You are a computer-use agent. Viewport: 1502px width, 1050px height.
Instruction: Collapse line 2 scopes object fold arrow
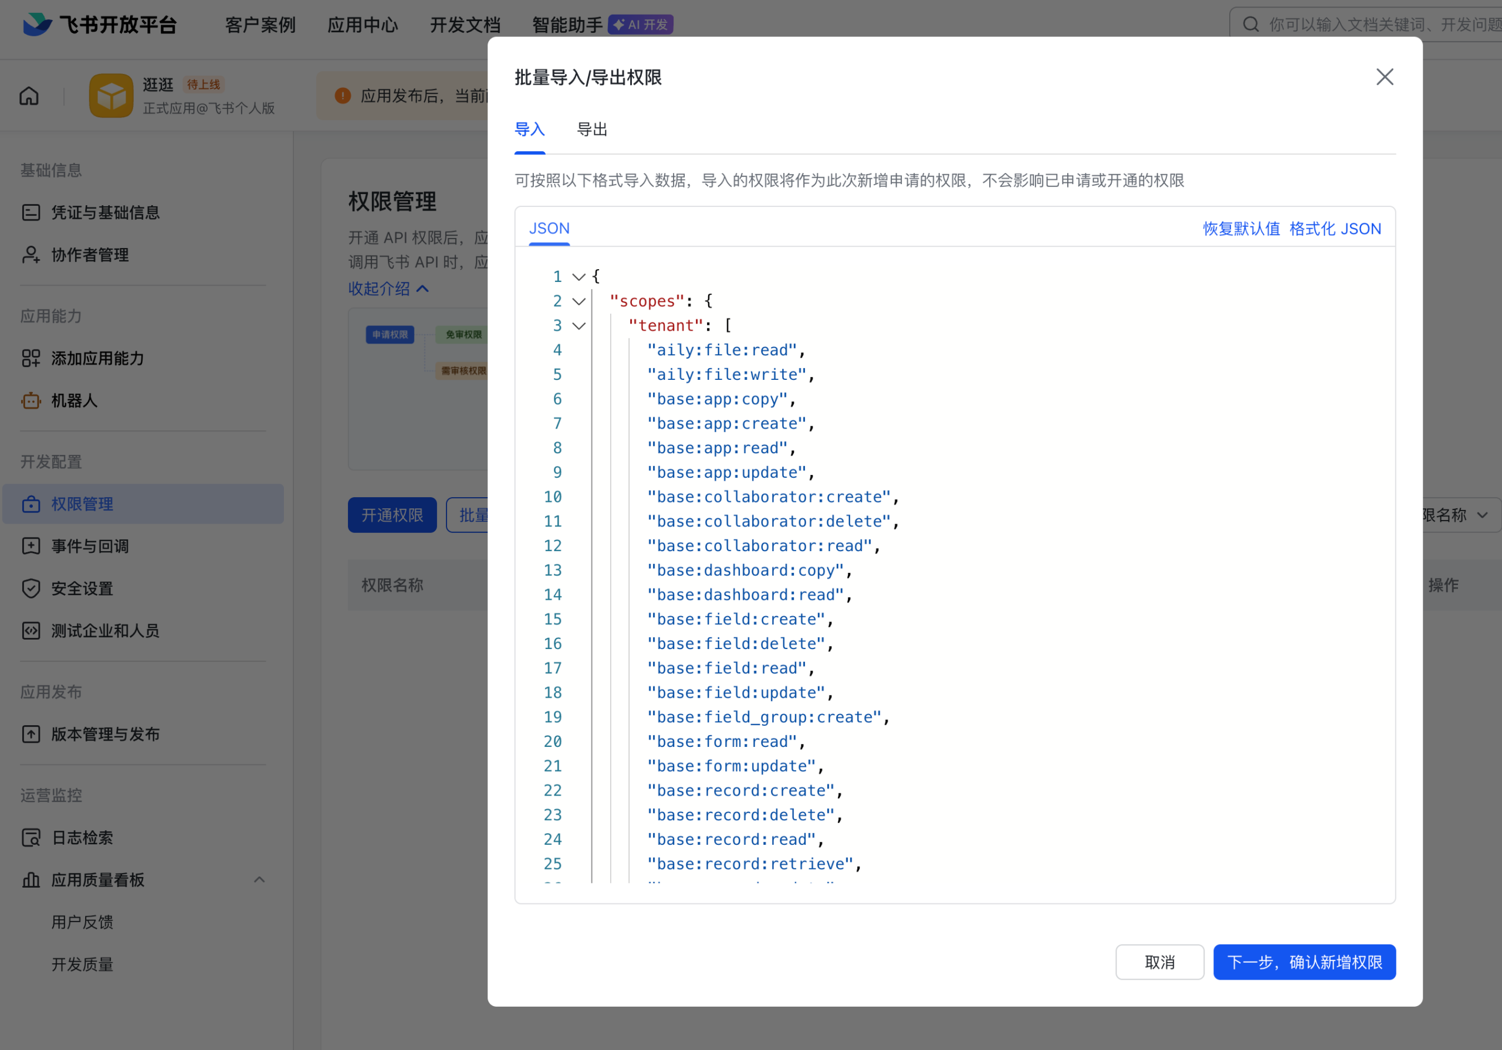click(x=578, y=301)
